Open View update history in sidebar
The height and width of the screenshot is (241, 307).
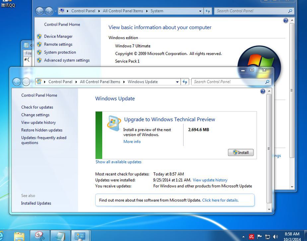[38, 122]
